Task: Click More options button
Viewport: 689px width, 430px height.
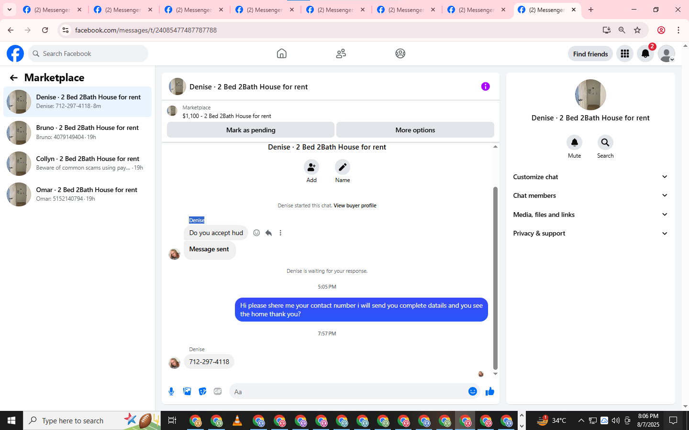Action: coord(415,130)
